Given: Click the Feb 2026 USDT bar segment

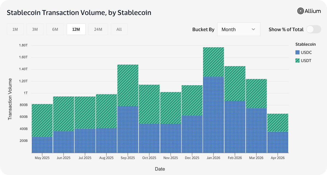Looking at the screenshot, I should (235, 84).
